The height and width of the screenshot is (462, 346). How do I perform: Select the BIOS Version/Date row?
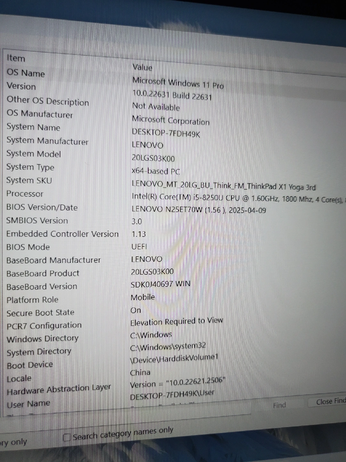[42, 208]
